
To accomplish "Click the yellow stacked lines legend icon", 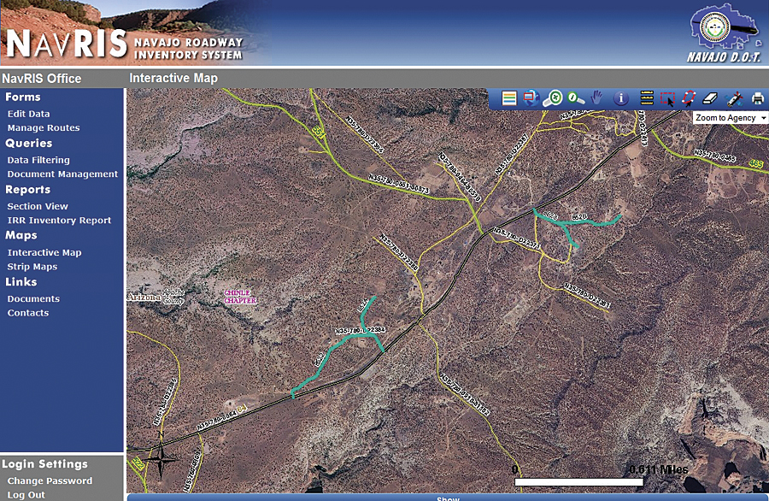I will pos(647,98).
